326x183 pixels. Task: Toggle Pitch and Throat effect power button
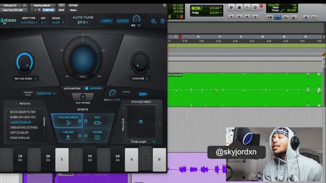tap(79, 121)
